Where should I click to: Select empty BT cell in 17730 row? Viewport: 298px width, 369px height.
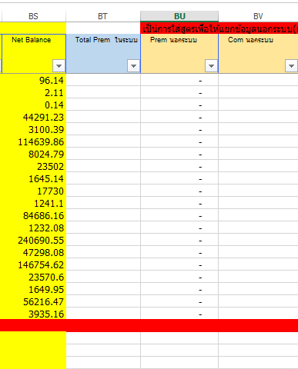[103, 191]
